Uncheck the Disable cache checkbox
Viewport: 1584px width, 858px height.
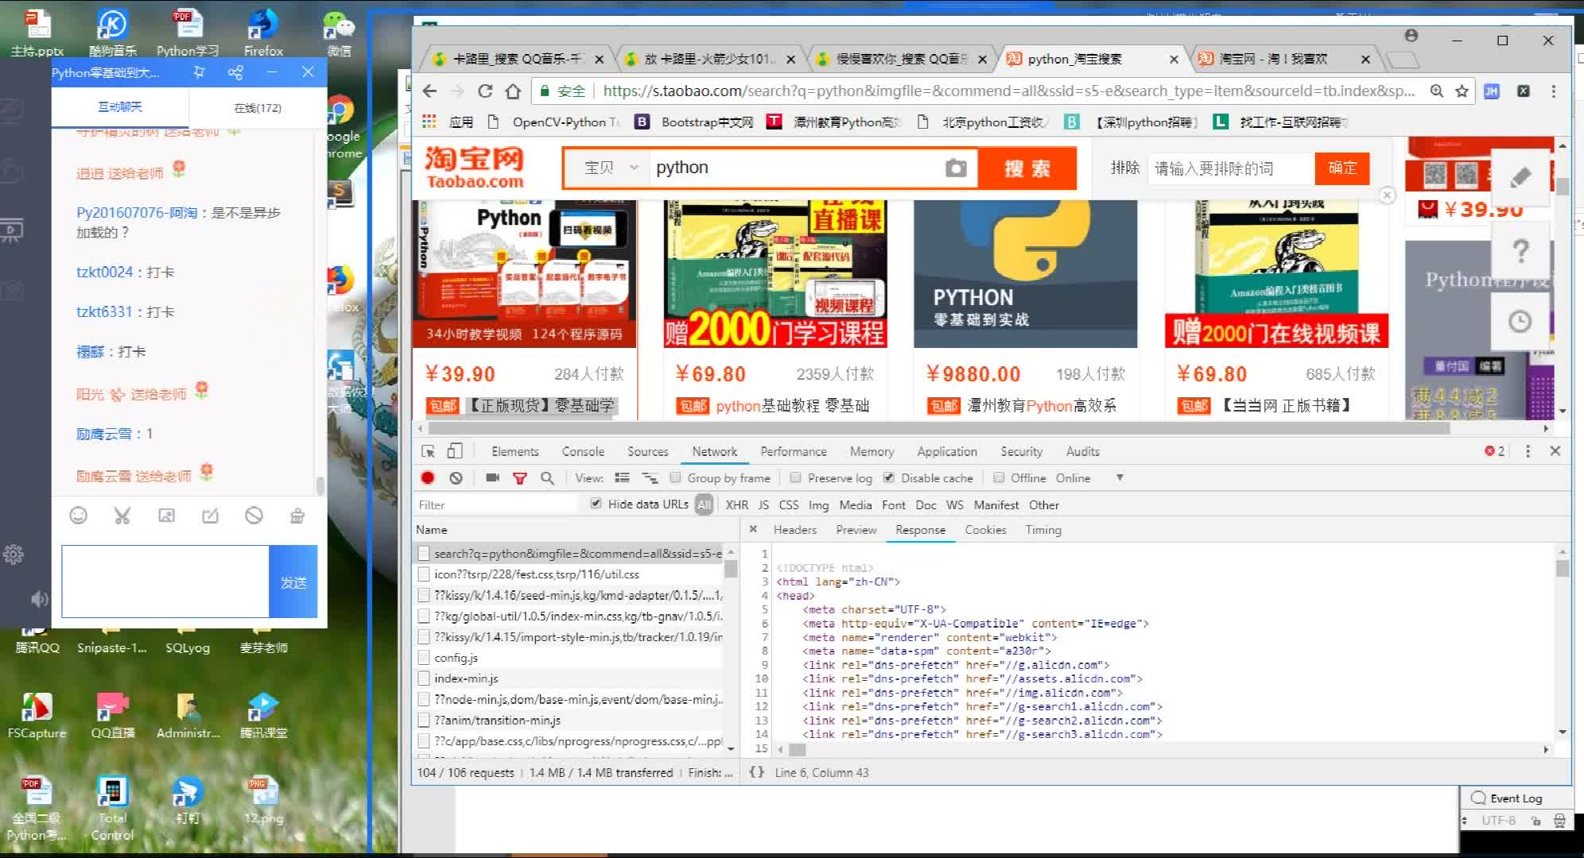888,477
